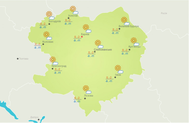Click the sun-cloud weather icon above Золочів
189x123 pixels.
click(x=74, y=10)
